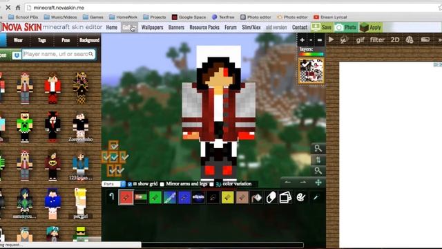The image size is (442, 249).
Task: Click the player name search field
Action: [59, 54]
